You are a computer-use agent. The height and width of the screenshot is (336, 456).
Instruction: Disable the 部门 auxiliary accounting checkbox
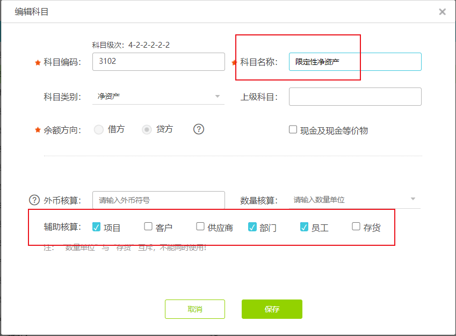tap(251, 227)
